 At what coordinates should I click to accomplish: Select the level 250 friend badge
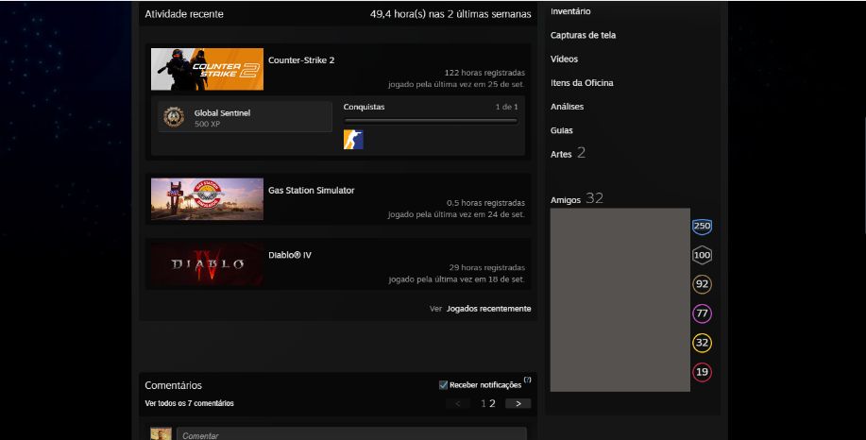702,226
